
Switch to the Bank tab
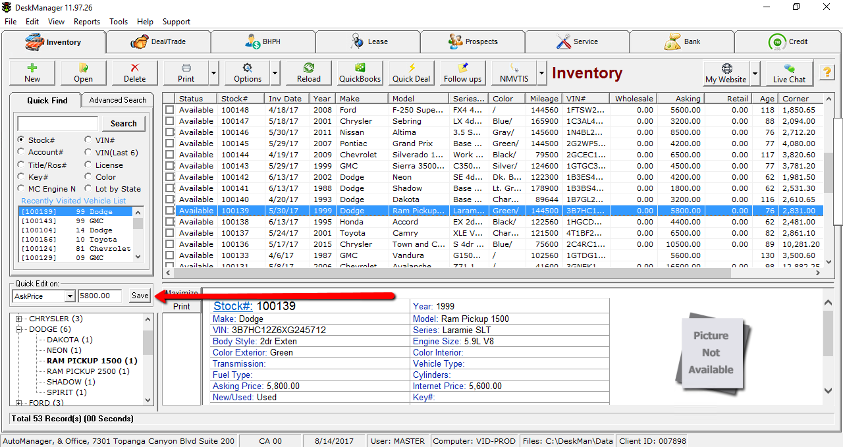point(682,42)
